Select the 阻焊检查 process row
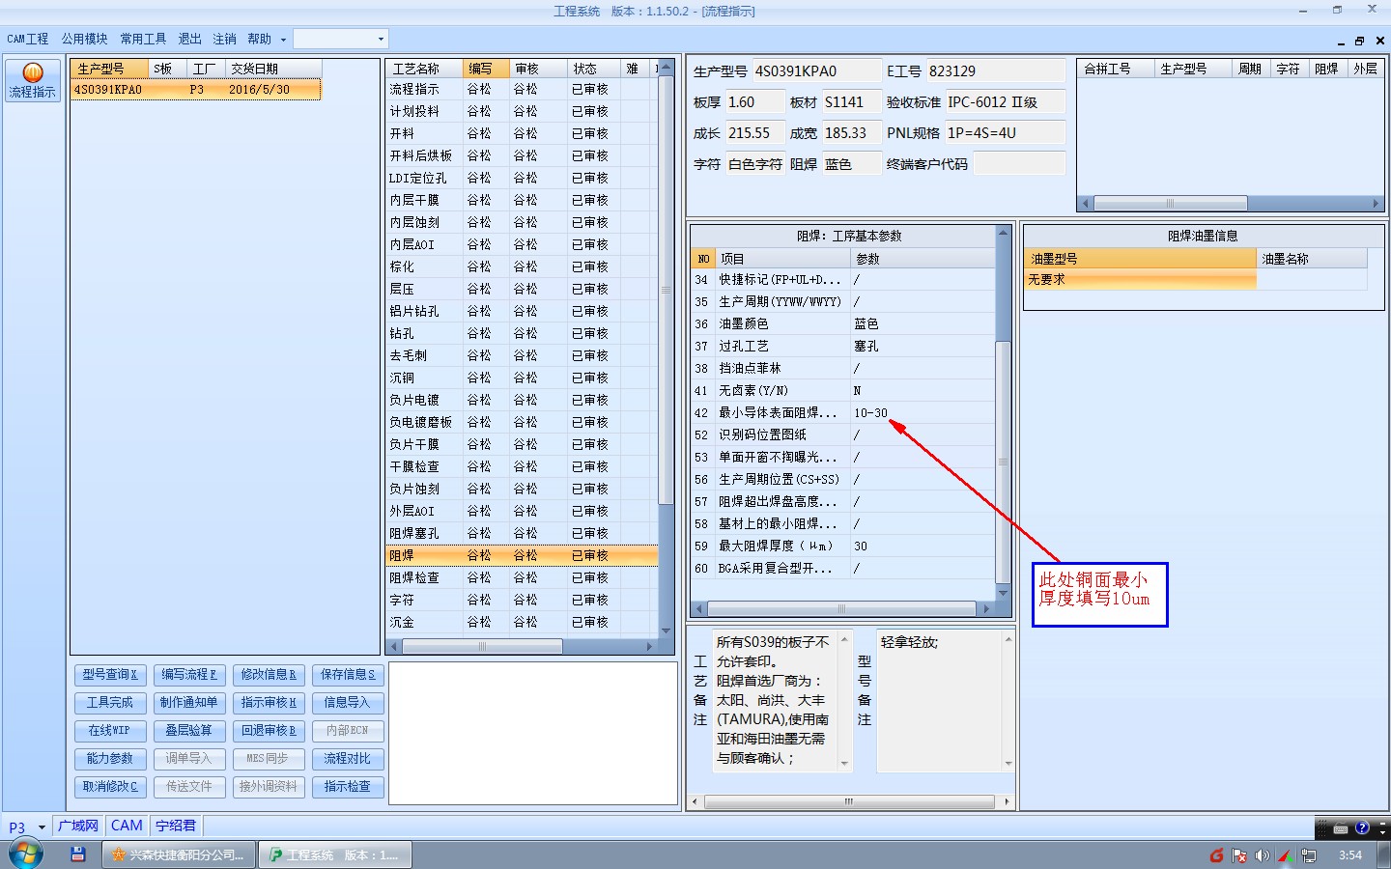This screenshot has width=1391, height=869. [x=522, y=577]
